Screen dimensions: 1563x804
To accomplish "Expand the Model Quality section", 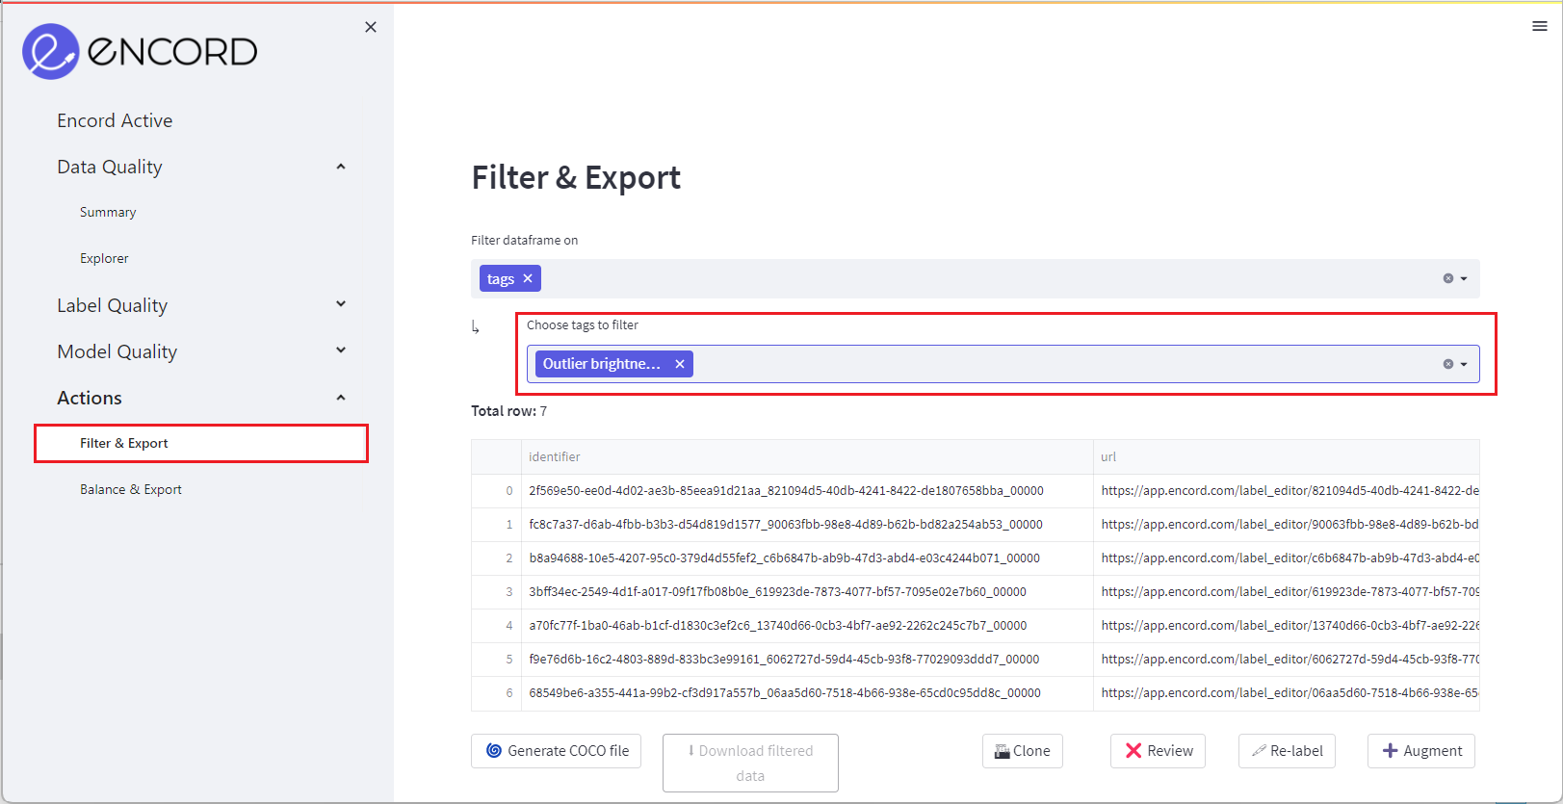I will click(x=341, y=350).
